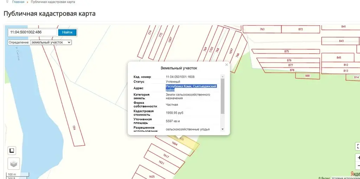The height and width of the screenshot is (179, 360).
Task: Select parcel 1617 on the map
Action: [x=166, y=156]
